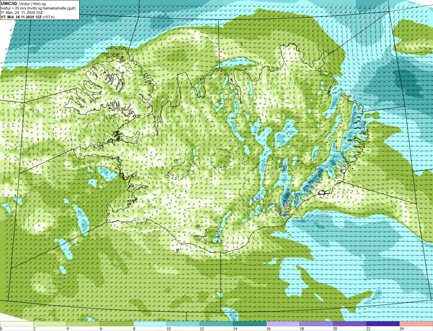Click the 4–6 m/s green legend swatch
Screen dimensions: 433x331
pos(83,324)
